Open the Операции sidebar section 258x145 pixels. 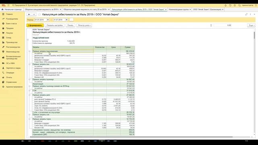10,72
